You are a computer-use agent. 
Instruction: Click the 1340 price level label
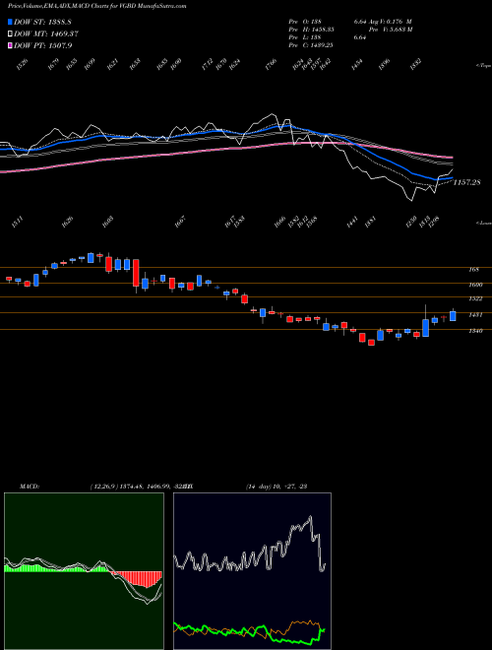(475, 331)
